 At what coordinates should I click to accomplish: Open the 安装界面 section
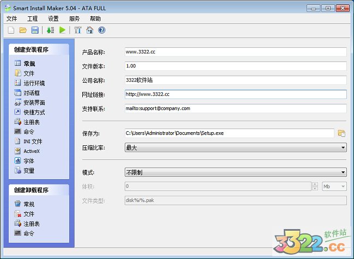34,102
